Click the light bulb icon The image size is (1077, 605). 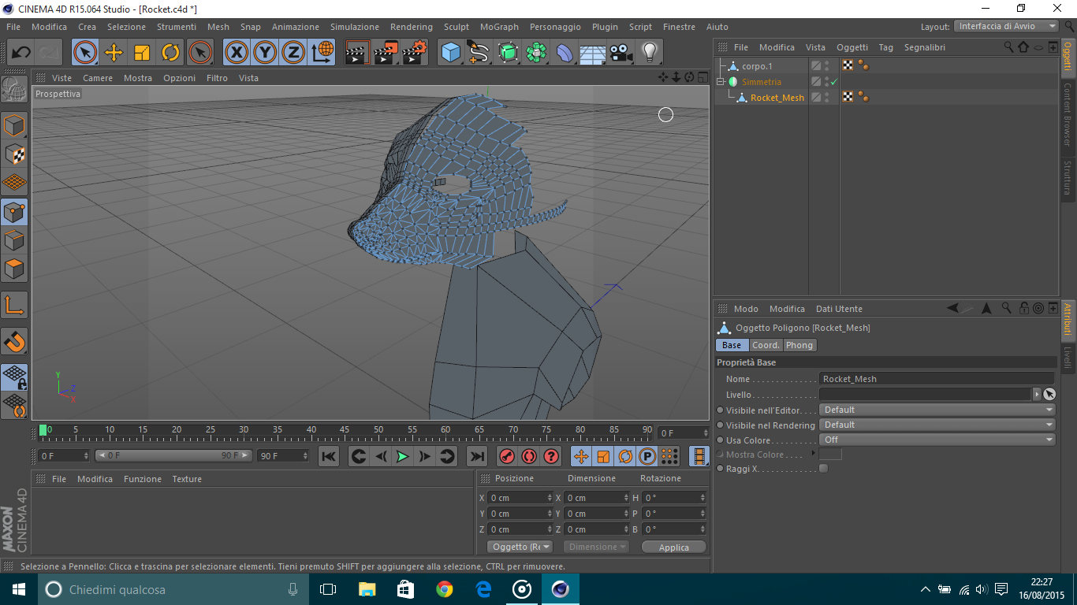[x=649, y=53]
